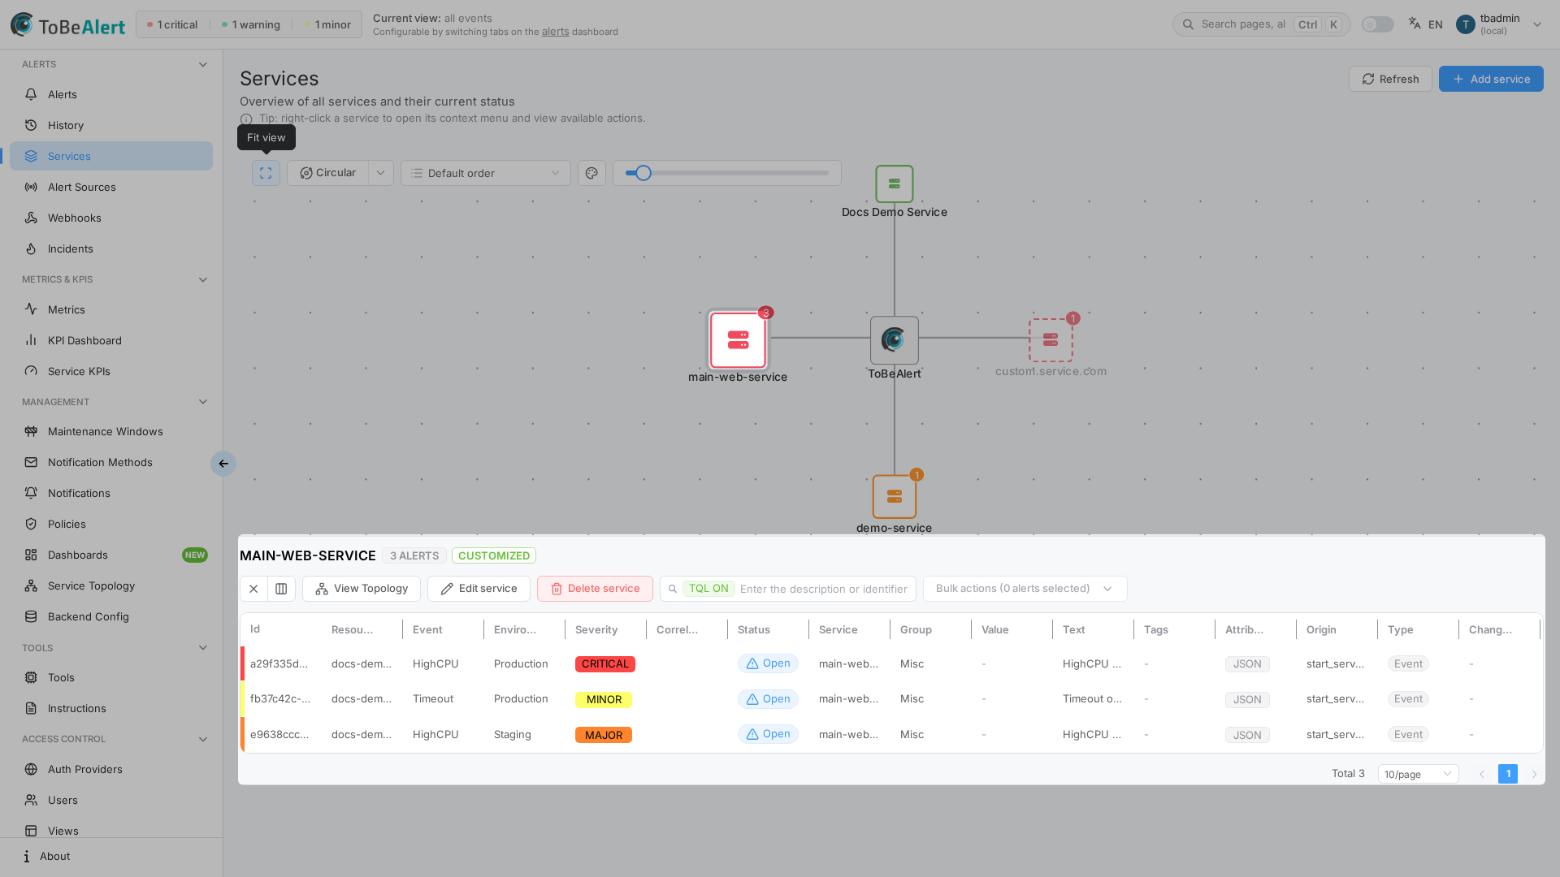Close the main-web-service details panel
Image resolution: width=1560 pixels, height=877 pixels.
(x=253, y=589)
